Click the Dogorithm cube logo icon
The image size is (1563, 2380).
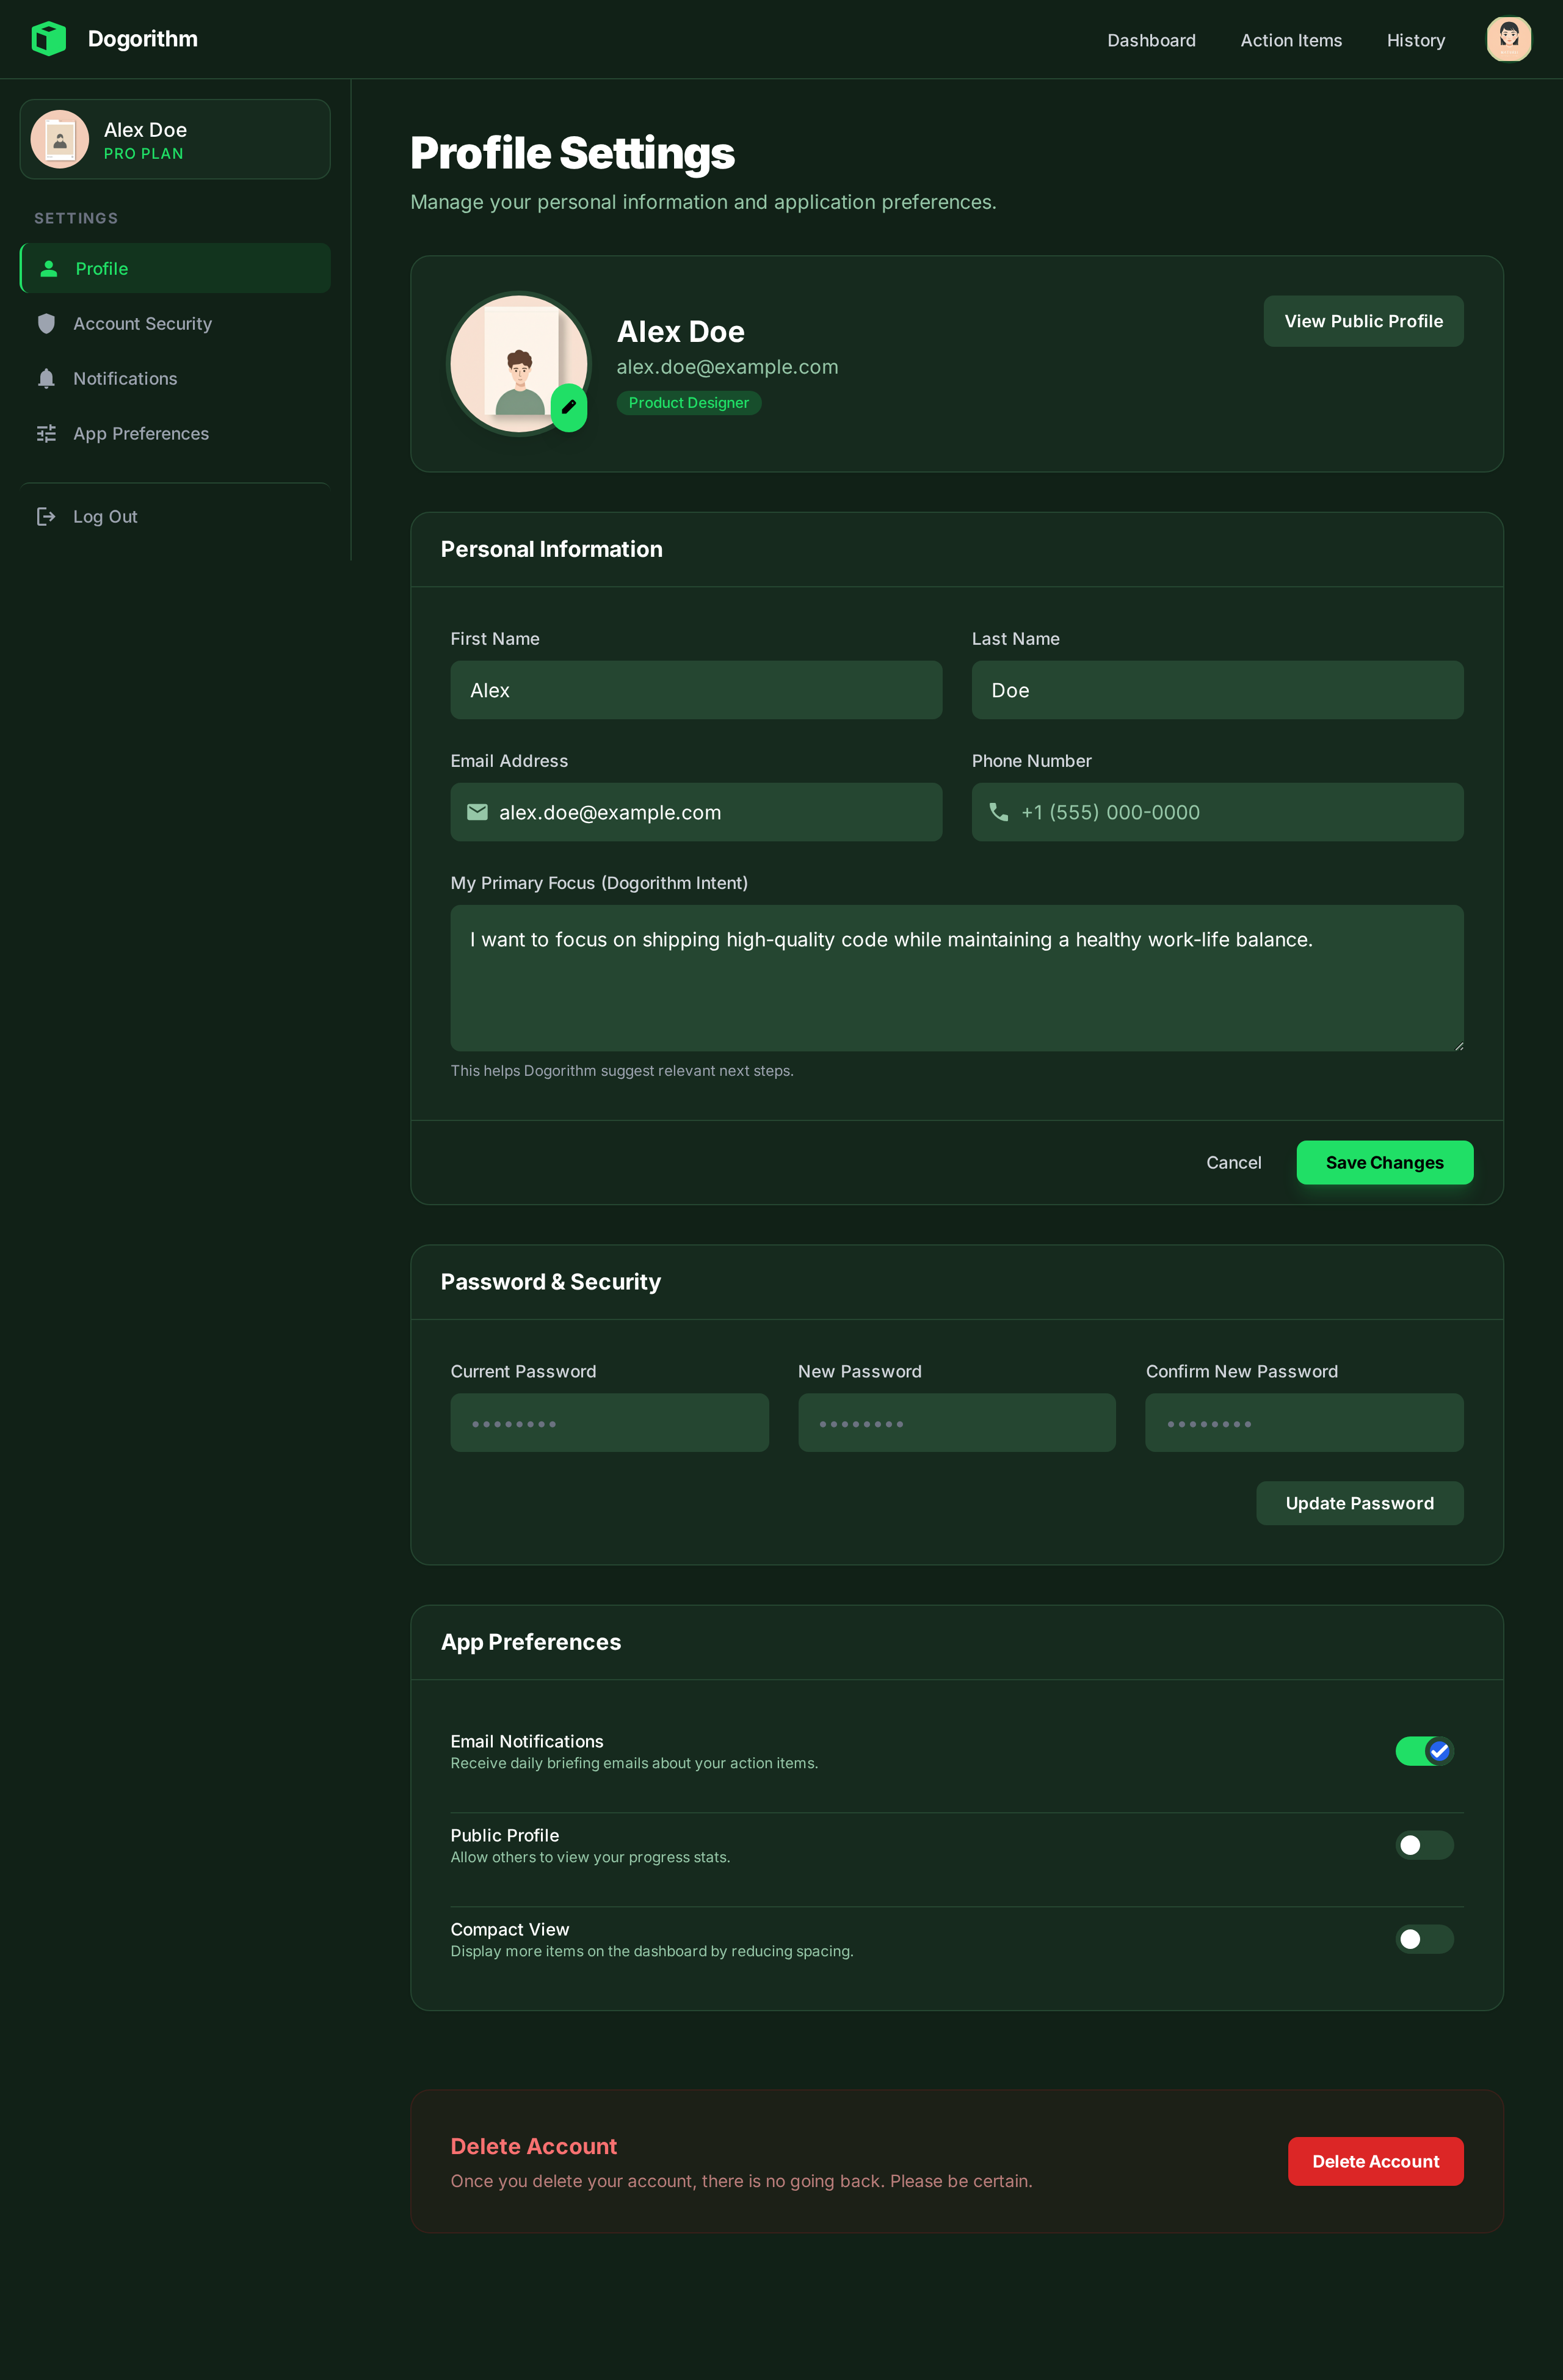pyautogui.click(x=48, y=39)
